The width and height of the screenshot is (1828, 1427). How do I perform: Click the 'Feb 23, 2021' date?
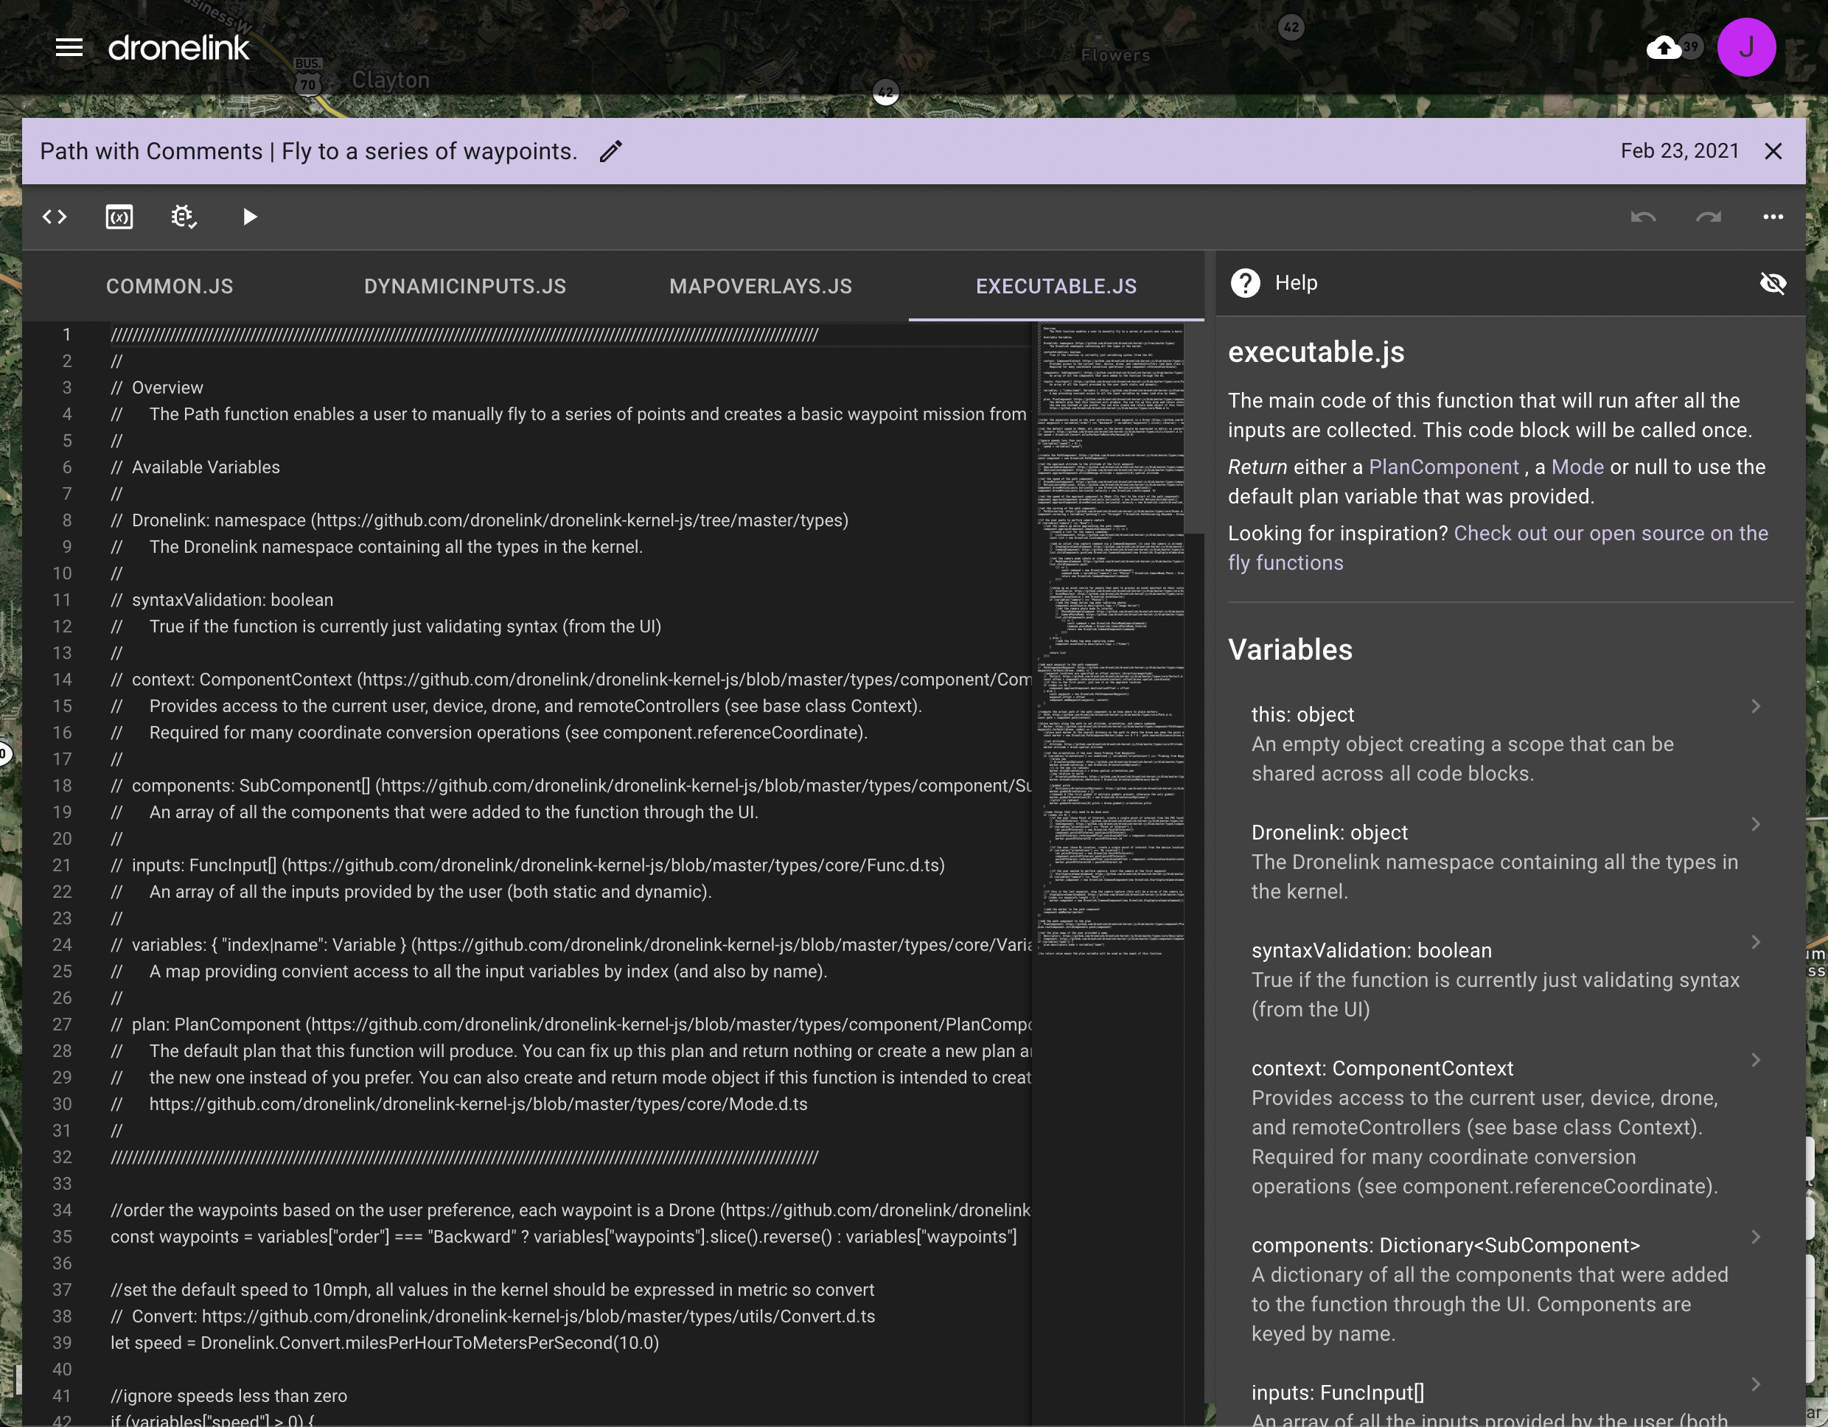pos(1679,150)
